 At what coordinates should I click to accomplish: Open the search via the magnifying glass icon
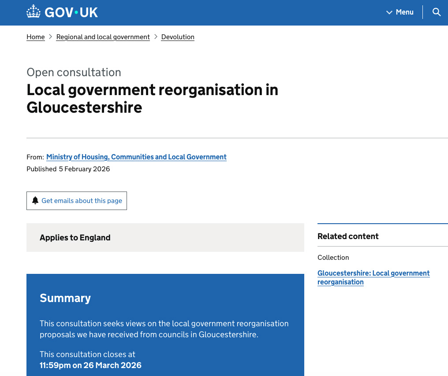point(436,12)
